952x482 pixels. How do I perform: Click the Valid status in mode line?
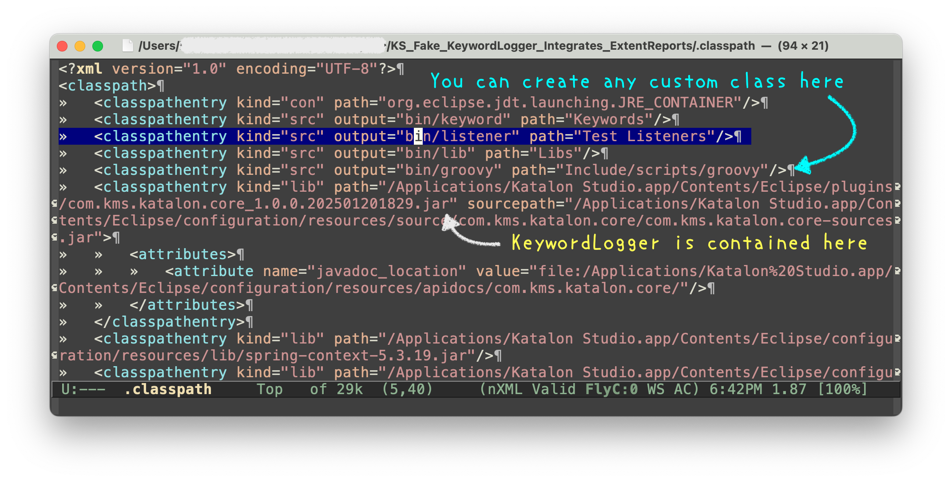coord(554,389)
